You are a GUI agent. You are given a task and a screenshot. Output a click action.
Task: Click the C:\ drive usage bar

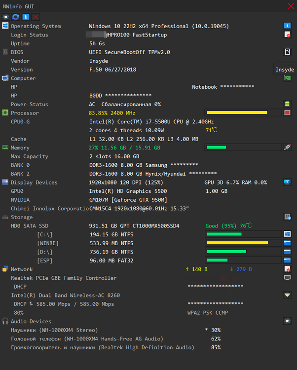click(x=243, y=234)
